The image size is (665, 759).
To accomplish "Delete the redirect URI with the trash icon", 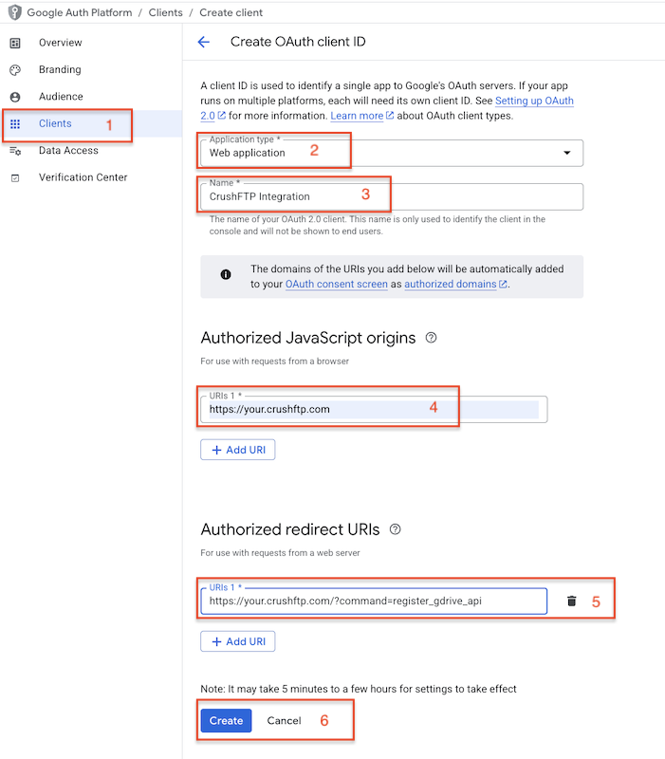I will click(x=572, y=602).
